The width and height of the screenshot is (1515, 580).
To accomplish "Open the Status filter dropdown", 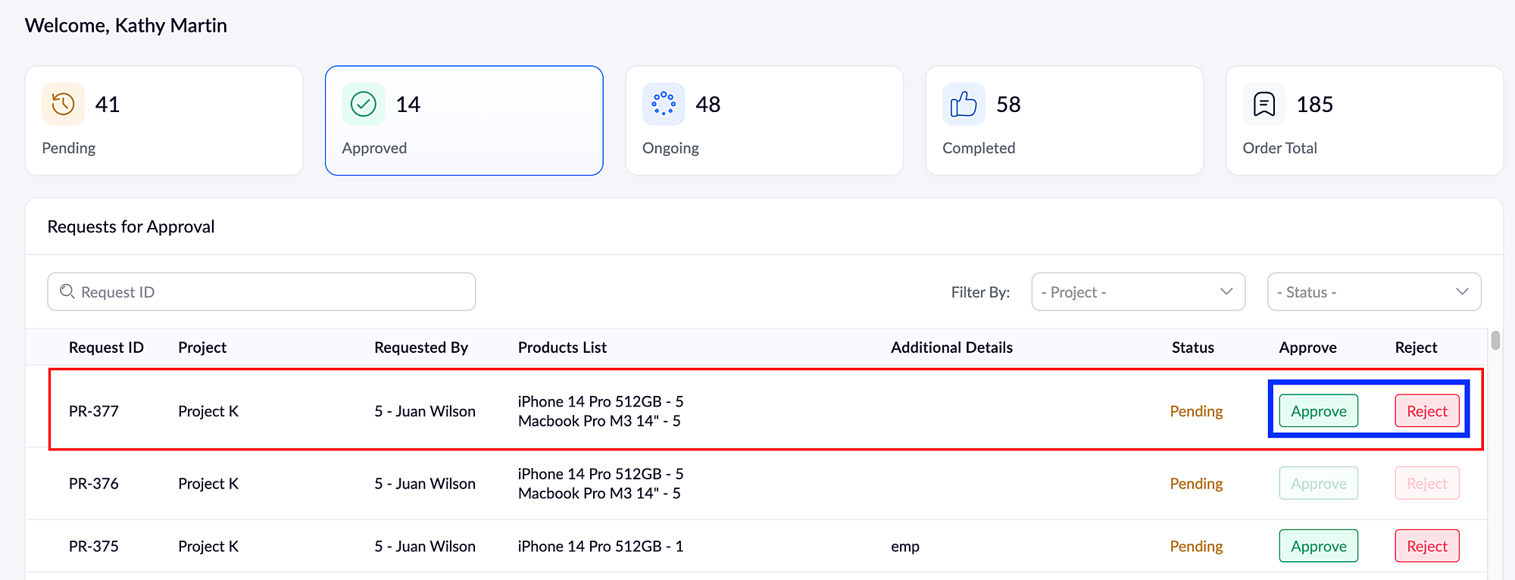I will pyautogui.click(x=1373, y=292).
